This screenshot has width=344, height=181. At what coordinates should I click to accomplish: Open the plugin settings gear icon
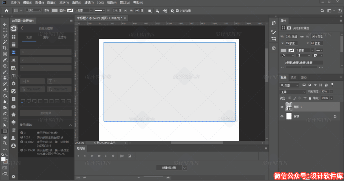13,176
